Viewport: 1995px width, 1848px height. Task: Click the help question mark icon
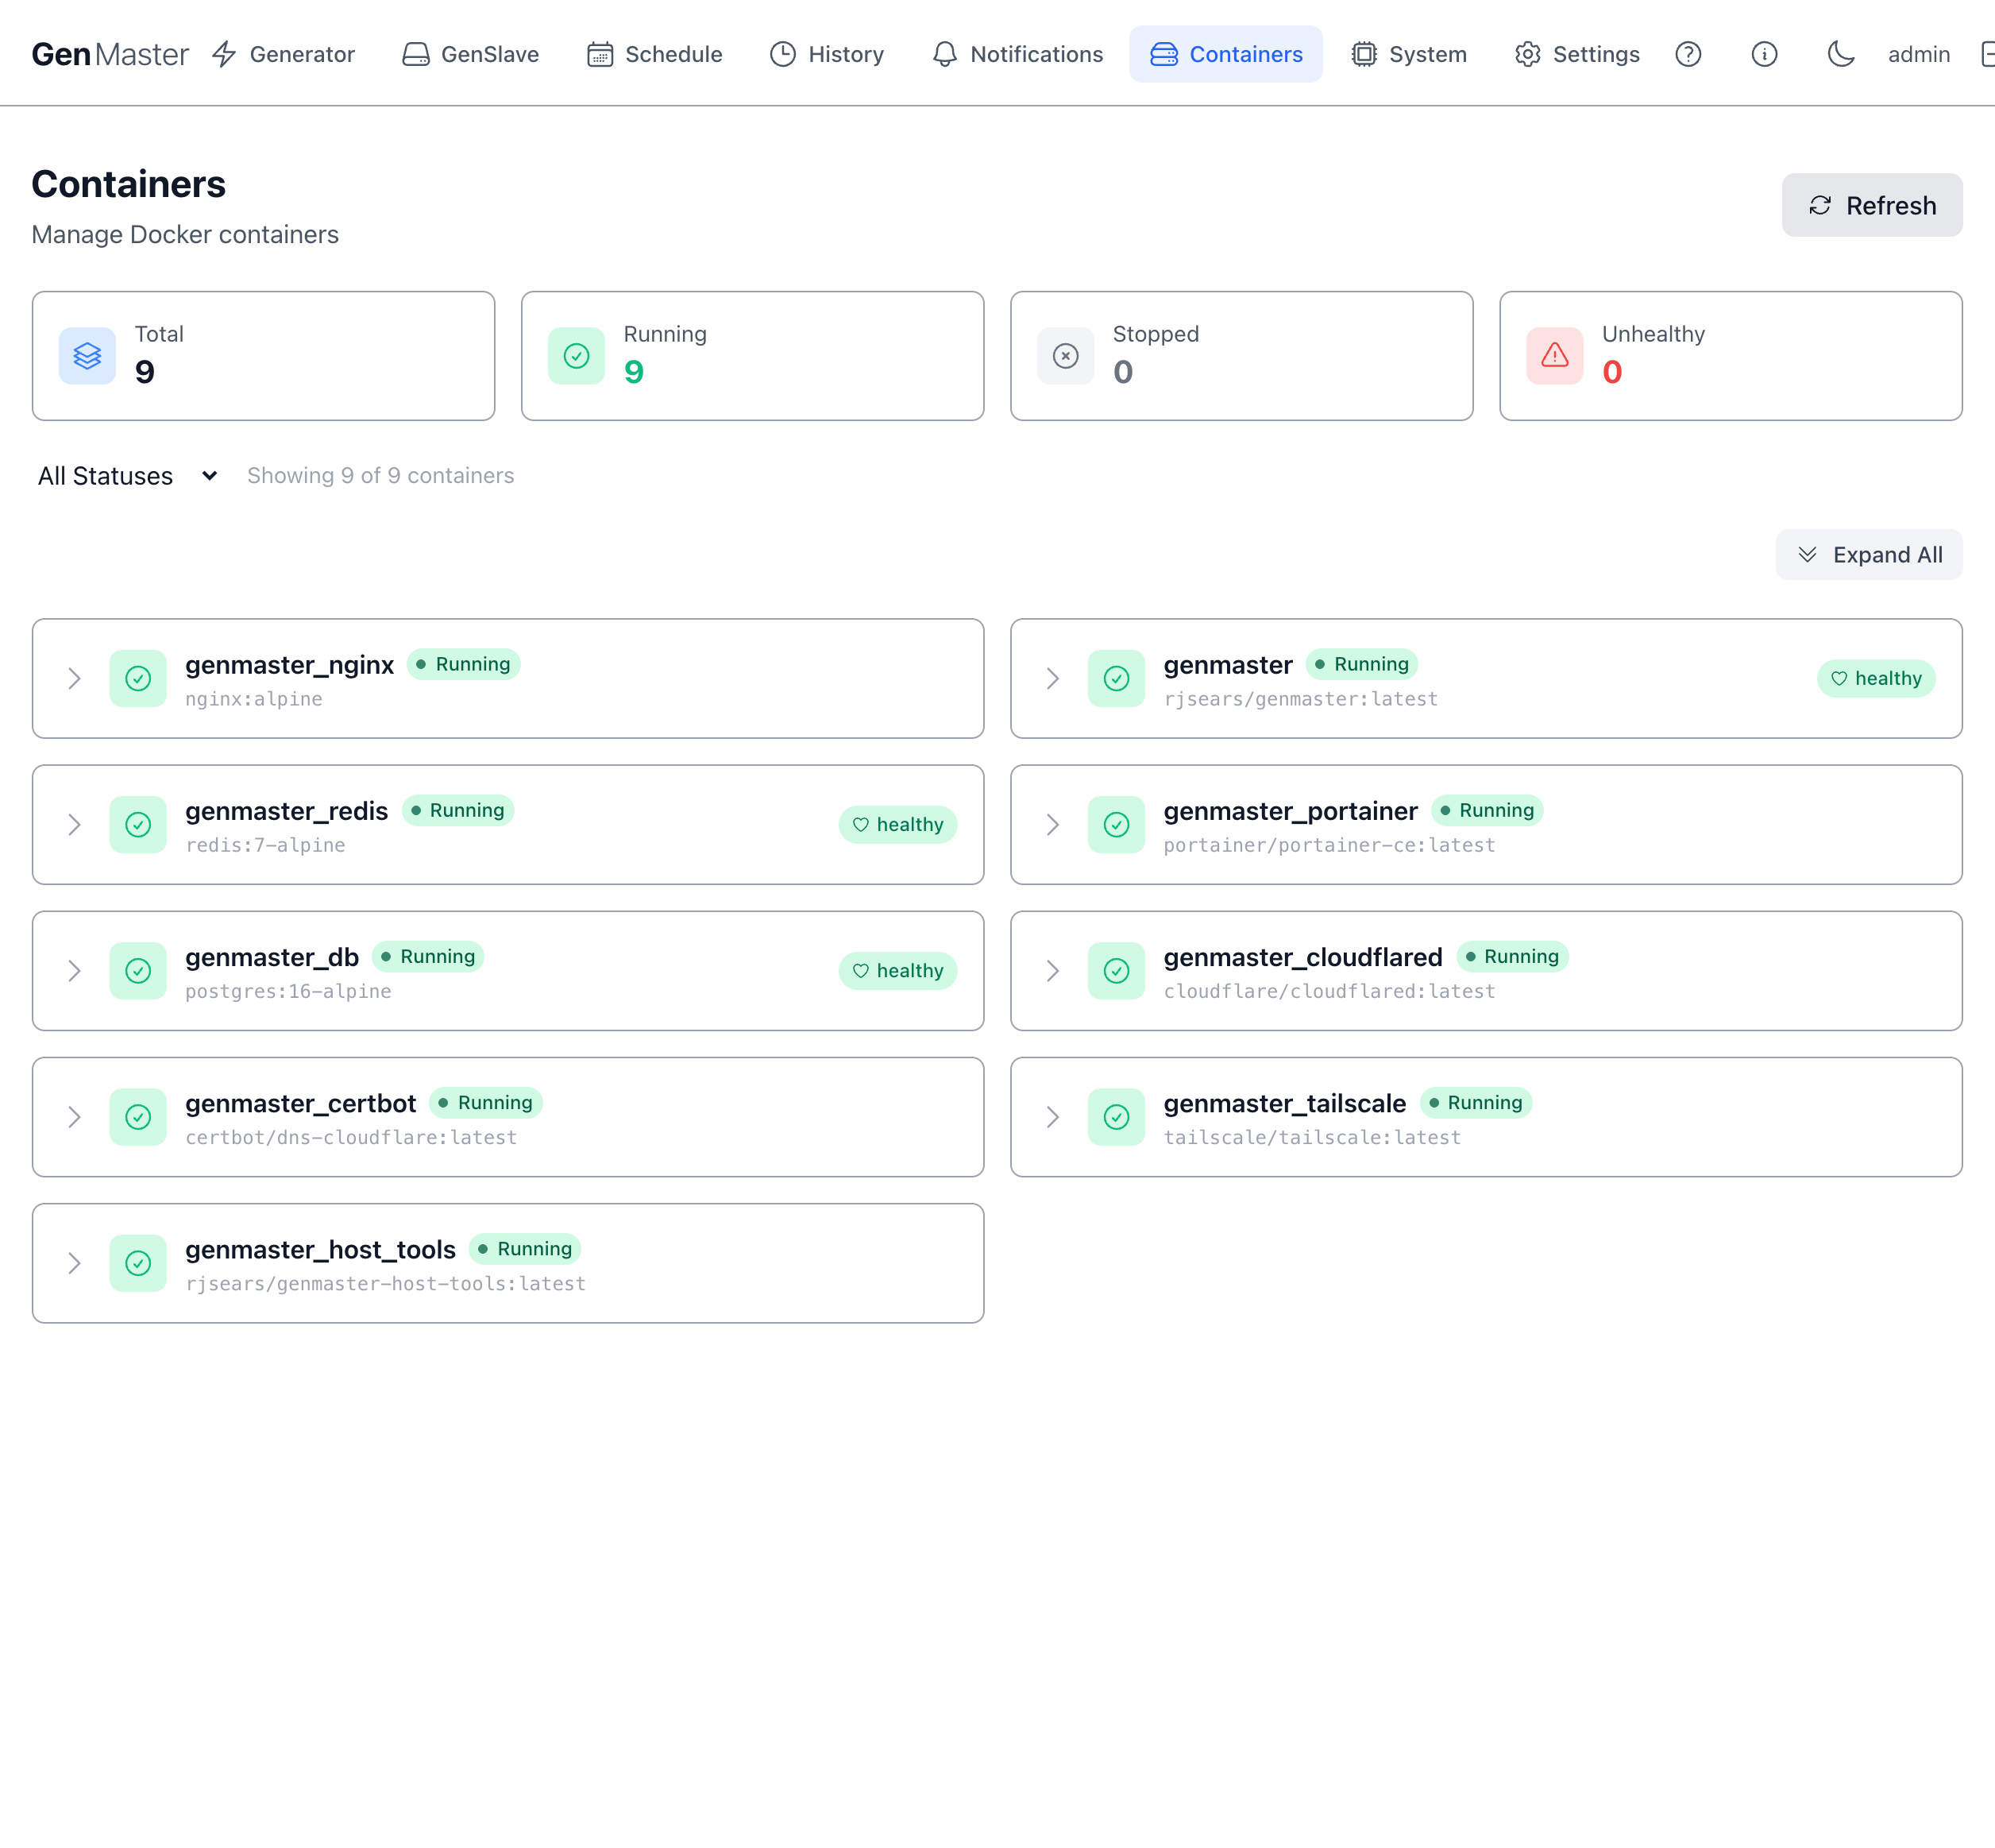pos(1688,54)
